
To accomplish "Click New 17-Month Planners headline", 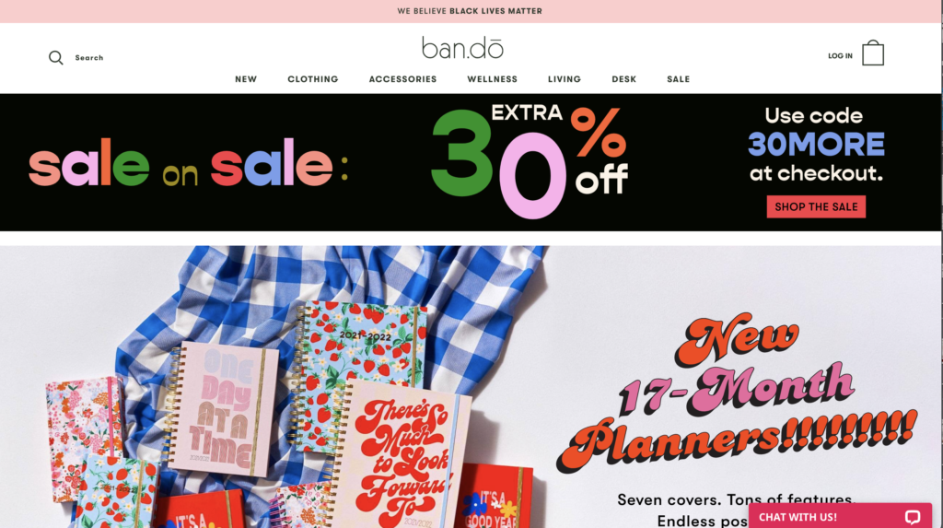I will coord(737,392).
